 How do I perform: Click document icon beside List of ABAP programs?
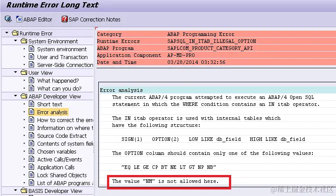tap(31, 183)
